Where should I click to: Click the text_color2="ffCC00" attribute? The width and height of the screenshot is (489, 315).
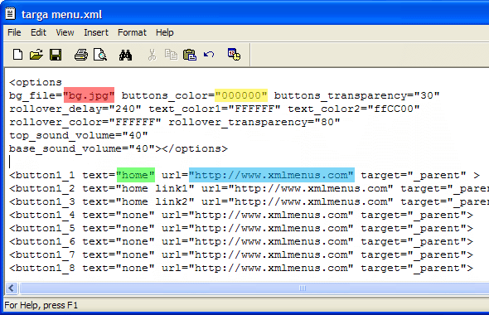[x=354, y=109]
